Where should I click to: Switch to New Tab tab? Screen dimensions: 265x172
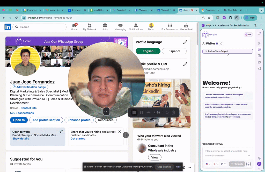pos(232,10)
